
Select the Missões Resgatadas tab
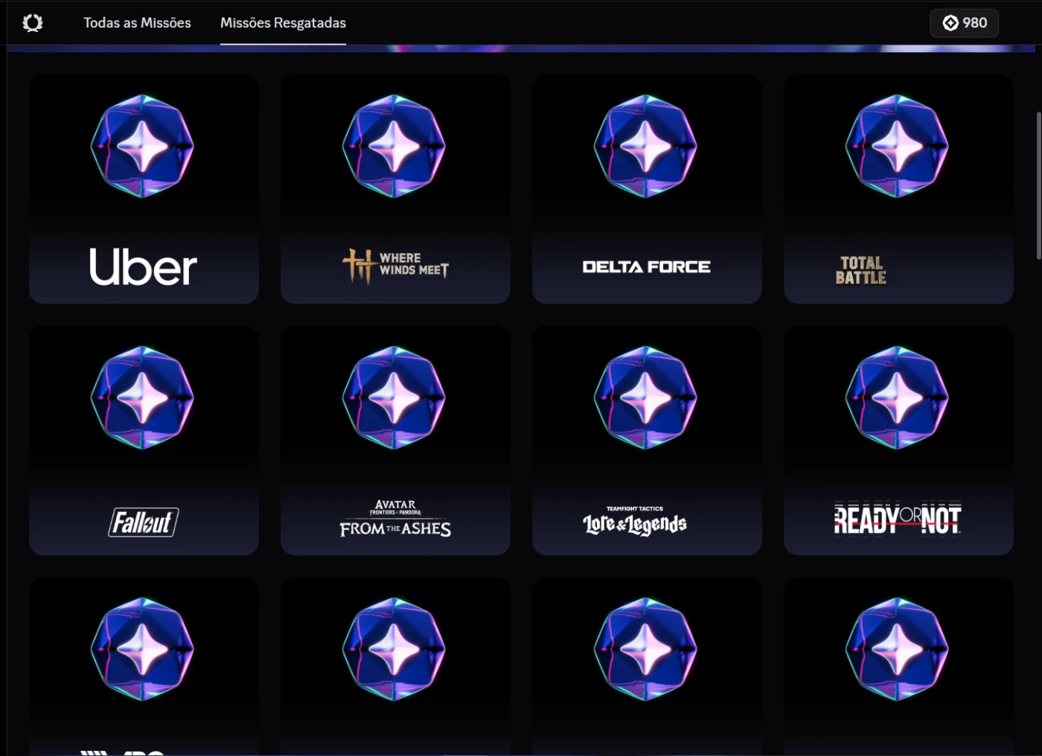[x=283, y=23]
